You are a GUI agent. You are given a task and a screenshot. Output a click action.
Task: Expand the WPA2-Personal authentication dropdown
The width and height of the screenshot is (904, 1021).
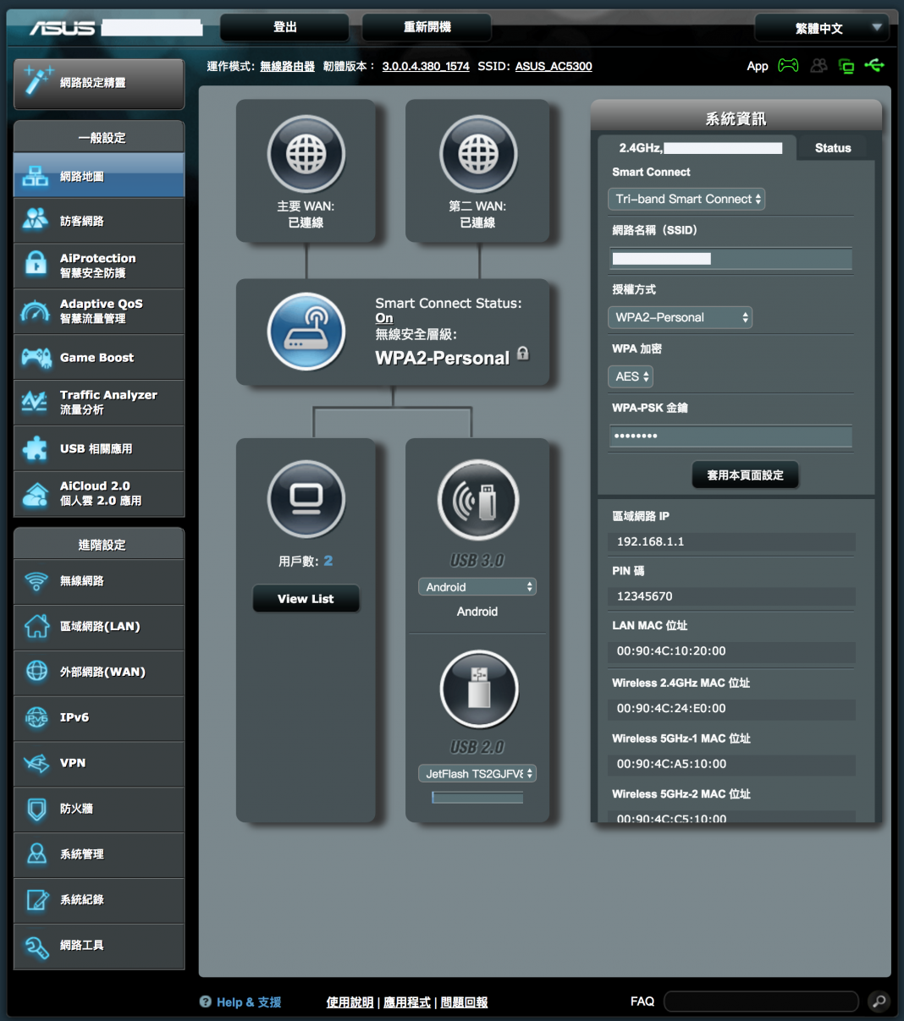pyautogui.click(x=680, y=317)
